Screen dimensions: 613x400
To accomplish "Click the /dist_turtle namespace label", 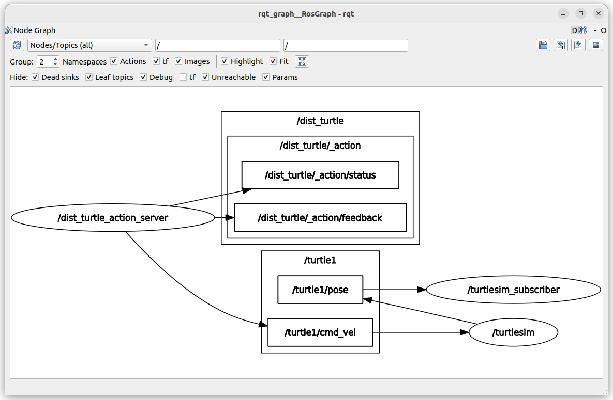I will point(320,121).
